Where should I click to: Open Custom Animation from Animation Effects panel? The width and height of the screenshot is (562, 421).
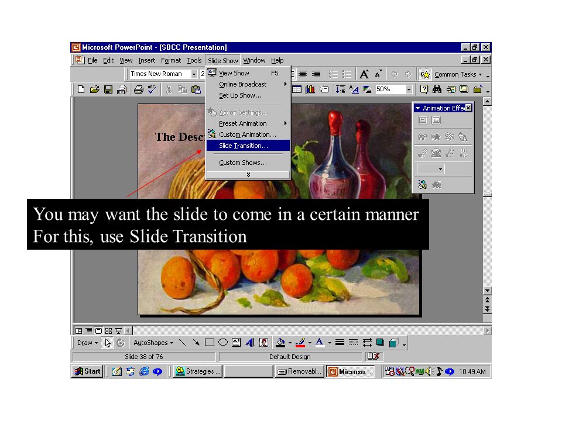point(423,185)
